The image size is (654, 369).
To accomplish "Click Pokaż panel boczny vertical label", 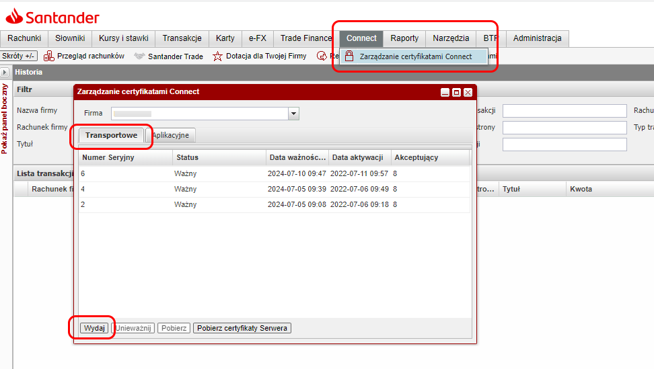I will 5,119.
